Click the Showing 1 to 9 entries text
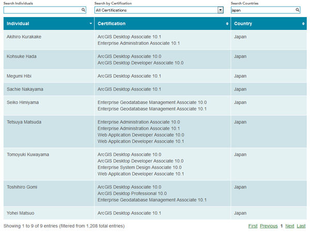Screen dimensions: 310x232 (64, 226)
